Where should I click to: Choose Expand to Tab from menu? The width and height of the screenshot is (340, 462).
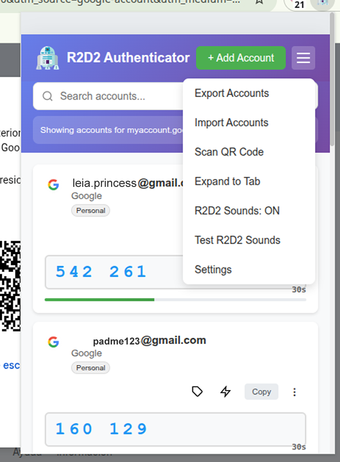(249, 181)
